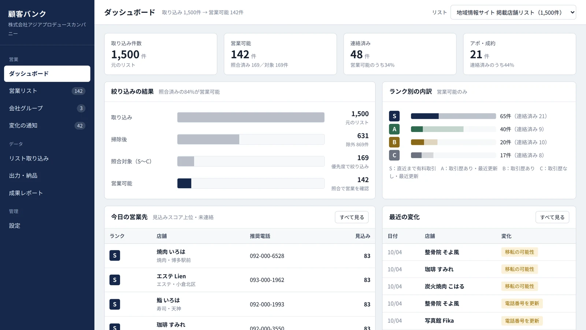Click the 電話番号を更新 tag for 写真館 Fika
The width and height of the screenshot is (586, 330).
click(522, 321)
